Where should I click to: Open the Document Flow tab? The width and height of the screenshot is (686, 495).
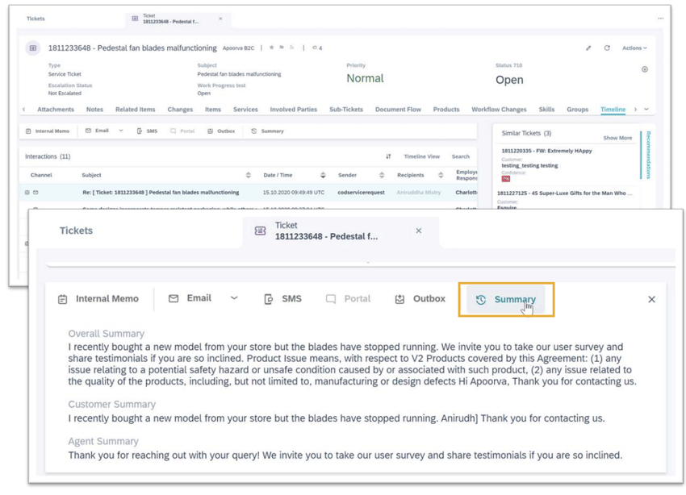point(398,110)
